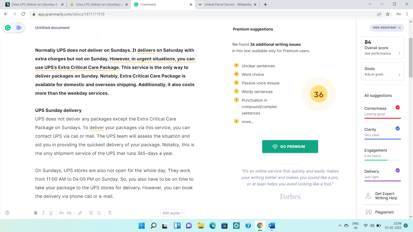The width and height of the screenshot is (413, 232).
Task: Click the underlined word "deliver" in second section
Action: (97, 128)
